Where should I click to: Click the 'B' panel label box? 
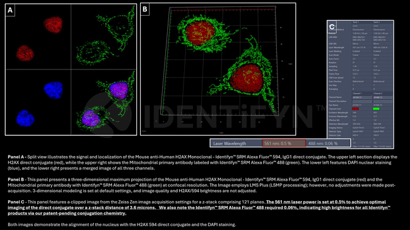[x=145, y=9]
